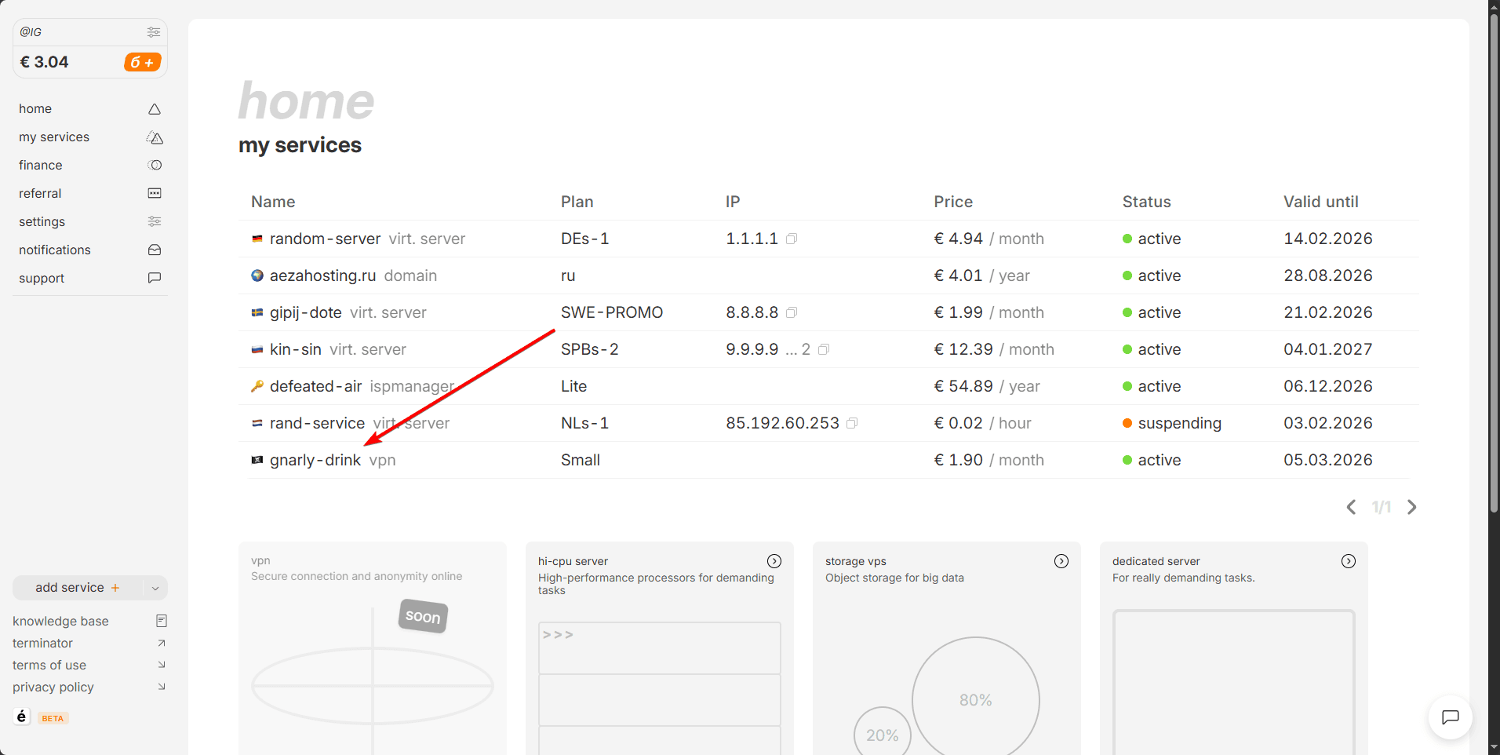Viewport: 1500px width, 755px height.
Task: Open notifications in the sidebar
Action: (55, 250)
